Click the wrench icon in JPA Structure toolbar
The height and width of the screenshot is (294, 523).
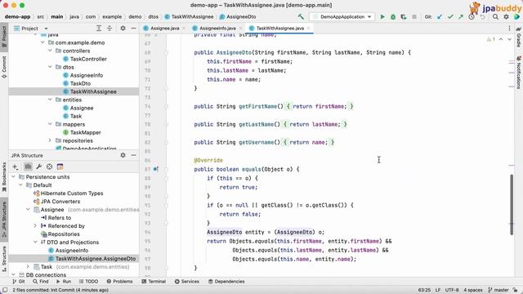tap(38, 167)
